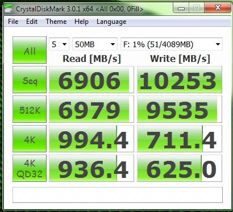
Task: Click the Write [MB/s] column header
Action: (x=180, y=59)
